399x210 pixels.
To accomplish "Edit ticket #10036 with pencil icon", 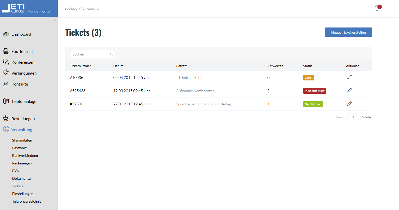I will (349, 77).
